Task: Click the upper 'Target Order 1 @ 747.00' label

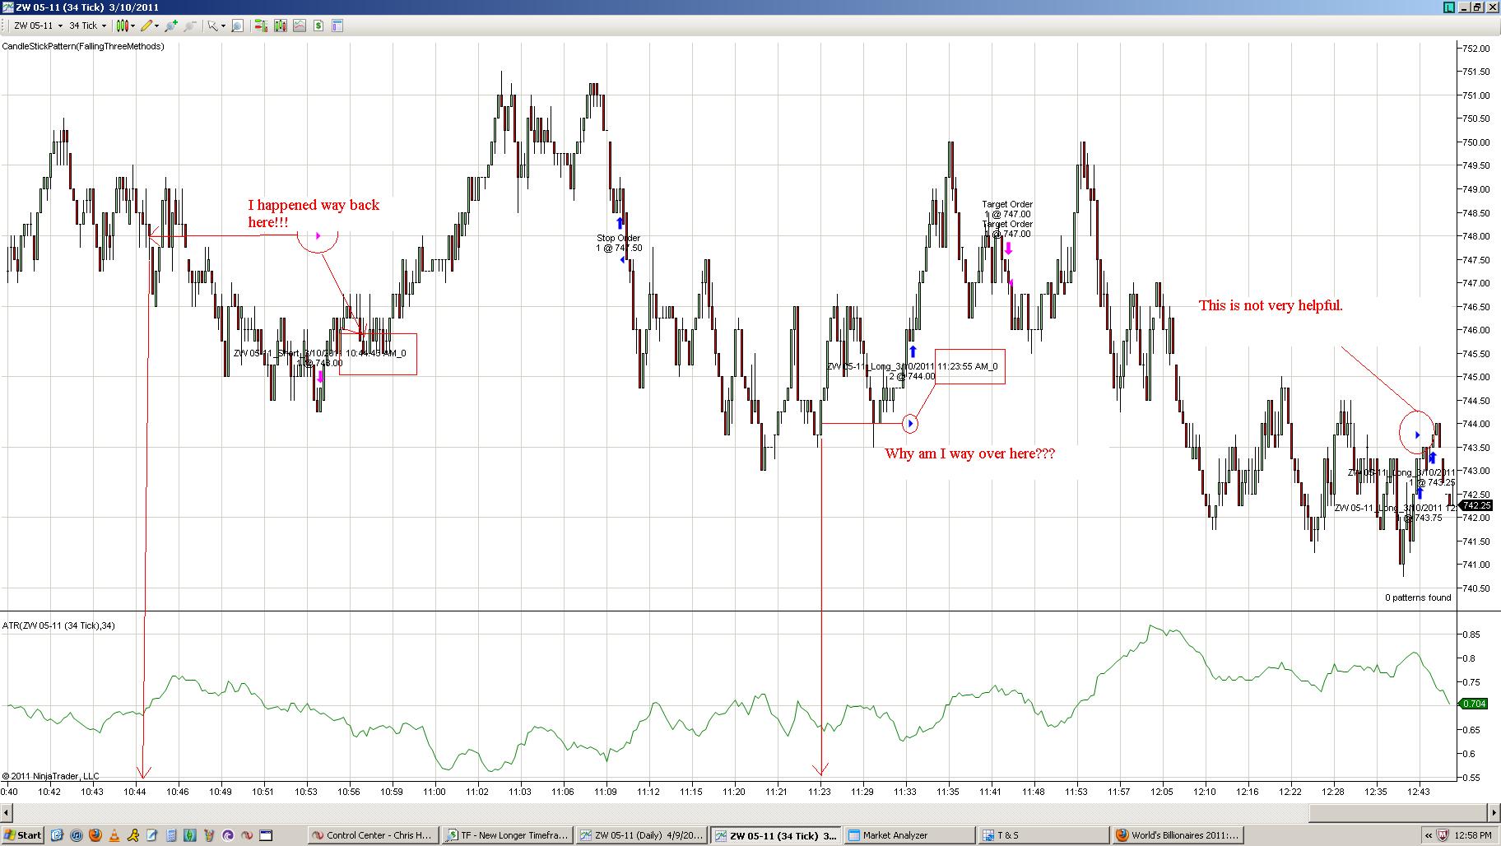Action: coord(1007,209)
